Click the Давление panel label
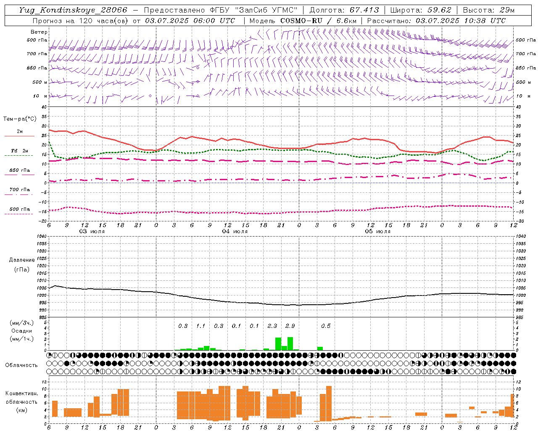The image size is (538, 431). pyautogui.click(x=21, y=260)
